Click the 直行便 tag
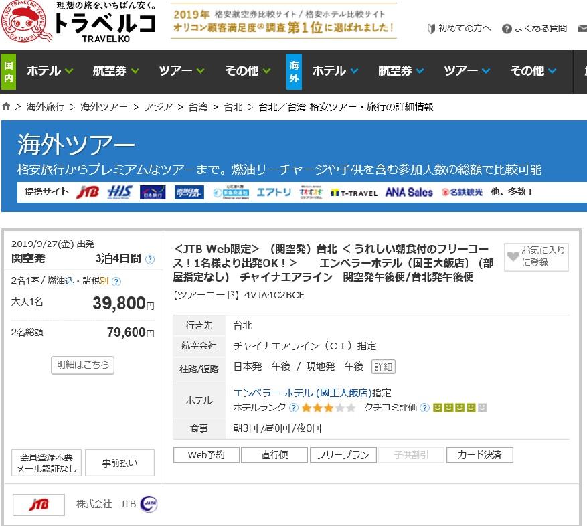Viewport: 587px width, 526px height. tap(274, 455)
